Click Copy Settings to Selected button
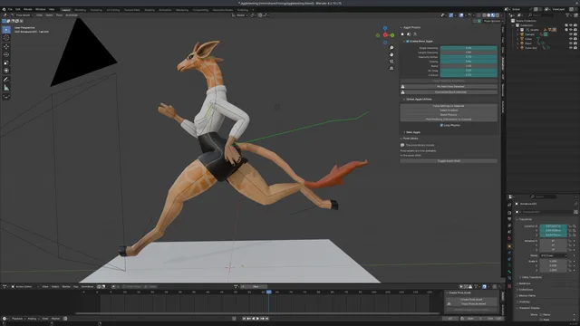Viewport: 580px width, 326px height. (x=449, y=106)
